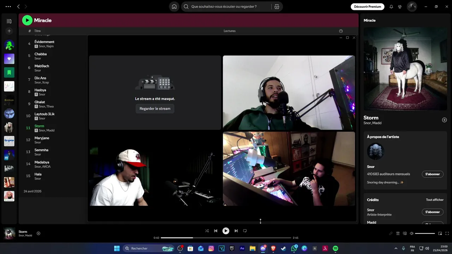
Task: Open the Miracle album cover in the side panel
Action: pyautogui.click(x=405, y=69)
